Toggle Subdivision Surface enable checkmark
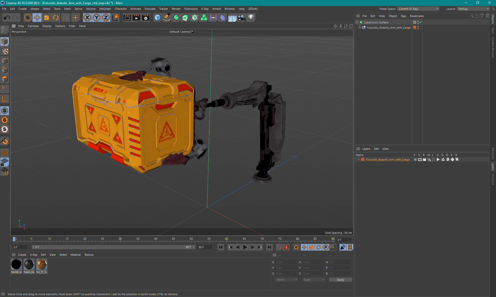This screenshot has height=297, width=496. 421,22
